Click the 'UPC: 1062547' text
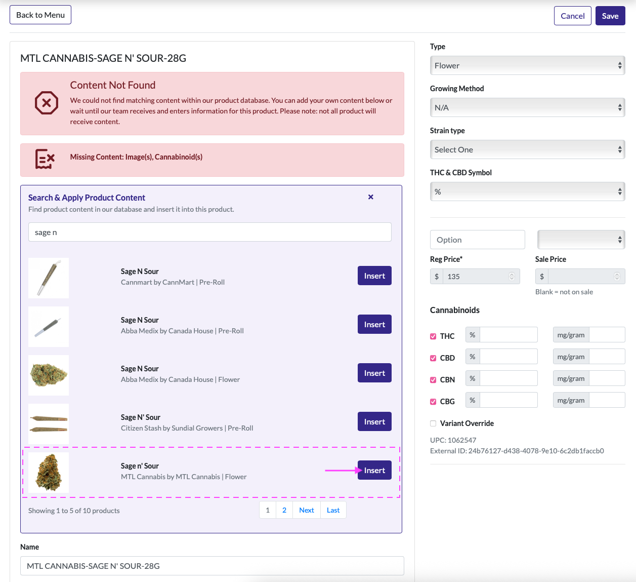Viewport: 636px width, 582px height. click(453, 440)
